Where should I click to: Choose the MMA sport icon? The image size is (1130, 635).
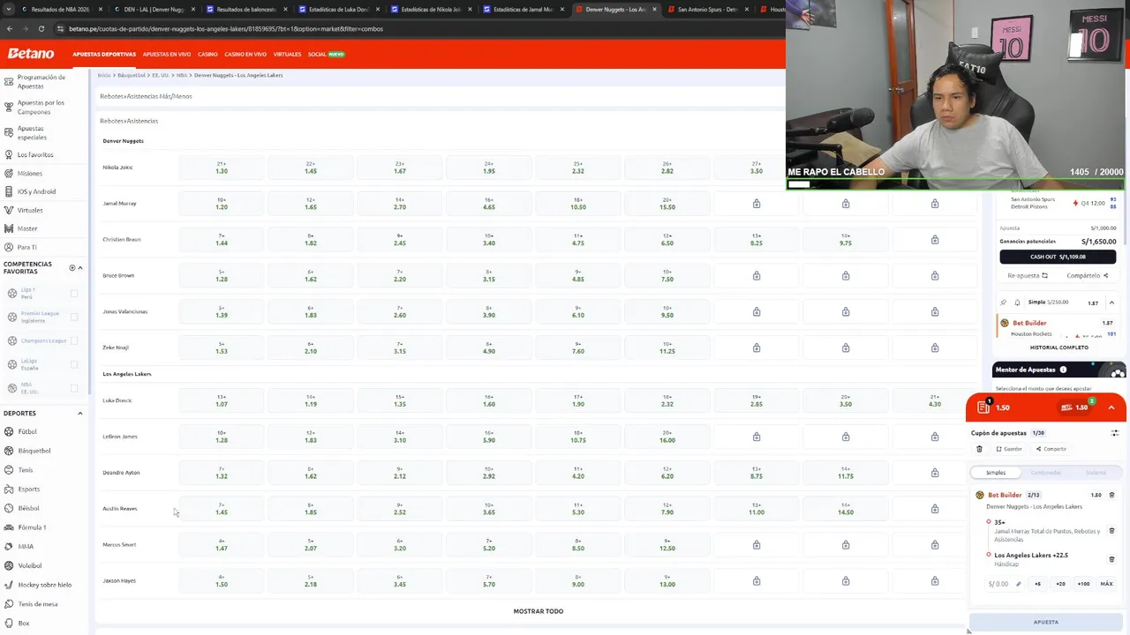[9, 546]
